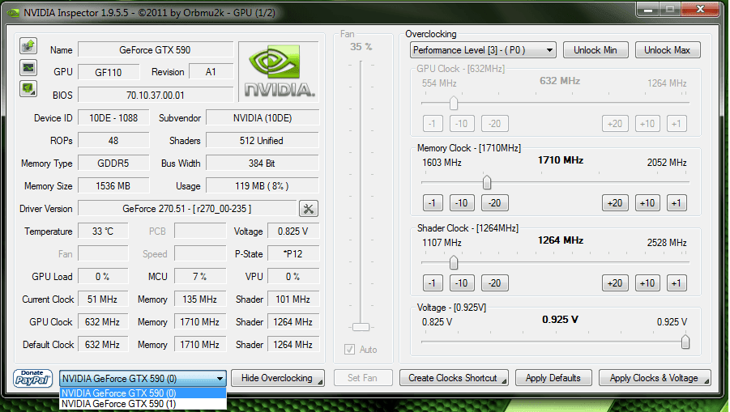The width and height of the screenshot is (730, 412).
Task: Click the Voltage value 0.825 V field
Action: click(x=293, y=231)
